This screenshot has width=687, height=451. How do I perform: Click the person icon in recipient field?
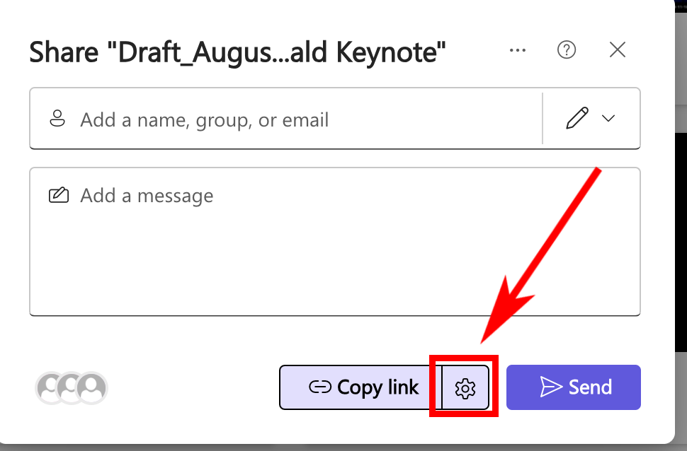point(57,119)
